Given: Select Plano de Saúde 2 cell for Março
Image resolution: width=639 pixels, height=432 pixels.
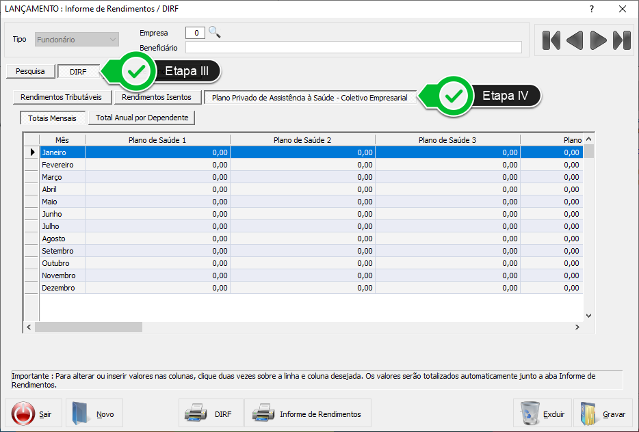Looking at the screenshot, I should pyautogui.click(x=302, y=177).
